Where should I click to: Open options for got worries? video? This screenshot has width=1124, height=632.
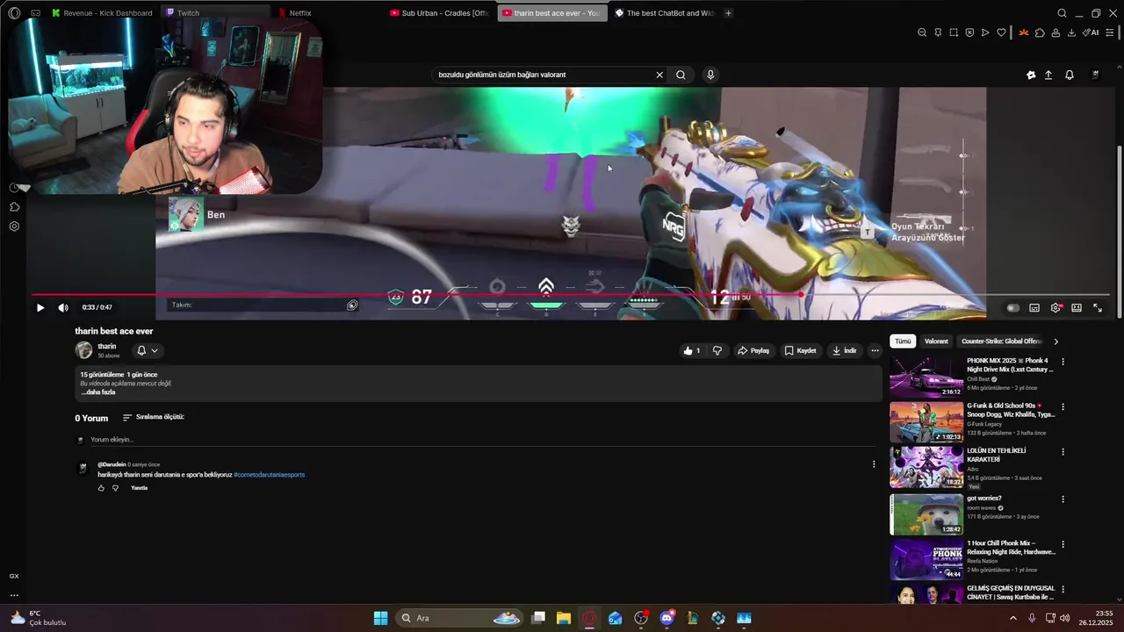(1063, 499)
